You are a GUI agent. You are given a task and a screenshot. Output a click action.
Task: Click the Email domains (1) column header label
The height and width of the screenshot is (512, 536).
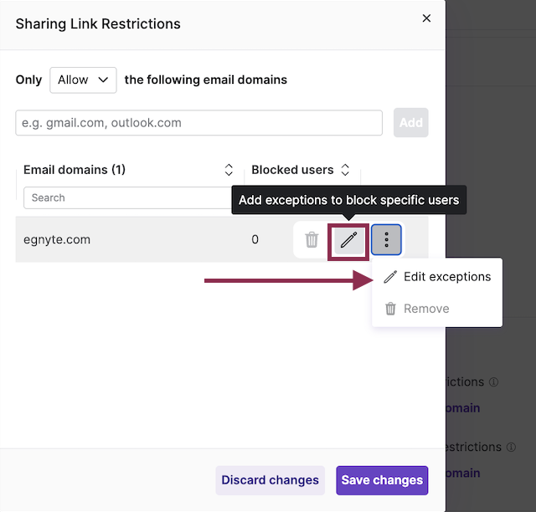coord(75,170)
